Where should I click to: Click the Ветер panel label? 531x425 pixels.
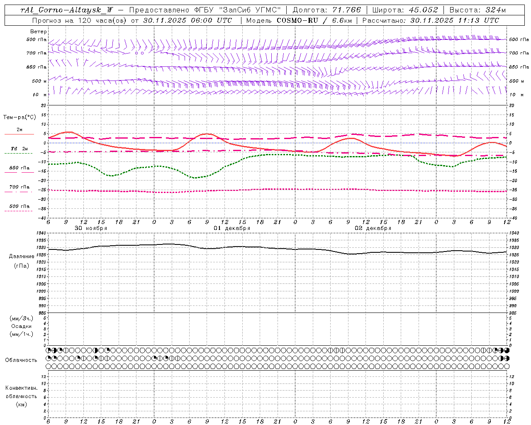(x=39, y=32)
